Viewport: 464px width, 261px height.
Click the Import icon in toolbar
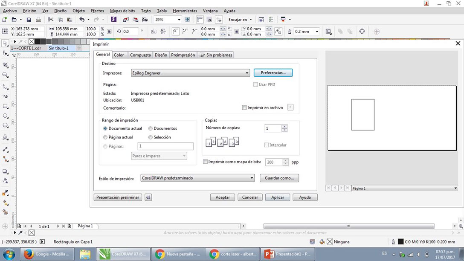[126, 20]
